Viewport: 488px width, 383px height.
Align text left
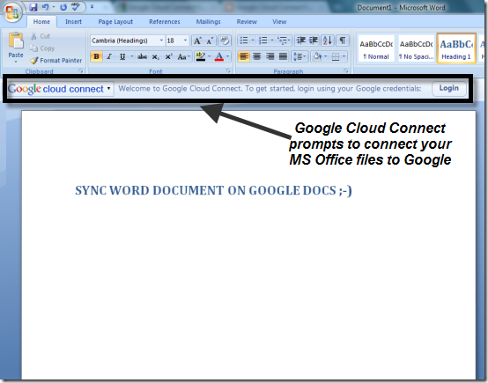coord(244,56)
